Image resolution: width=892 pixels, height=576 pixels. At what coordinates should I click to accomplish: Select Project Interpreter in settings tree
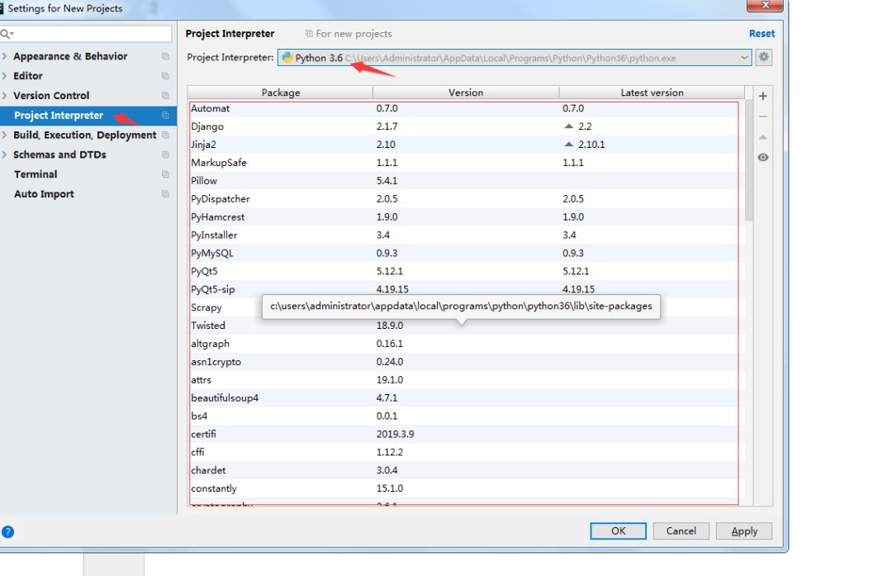point(88,116)
